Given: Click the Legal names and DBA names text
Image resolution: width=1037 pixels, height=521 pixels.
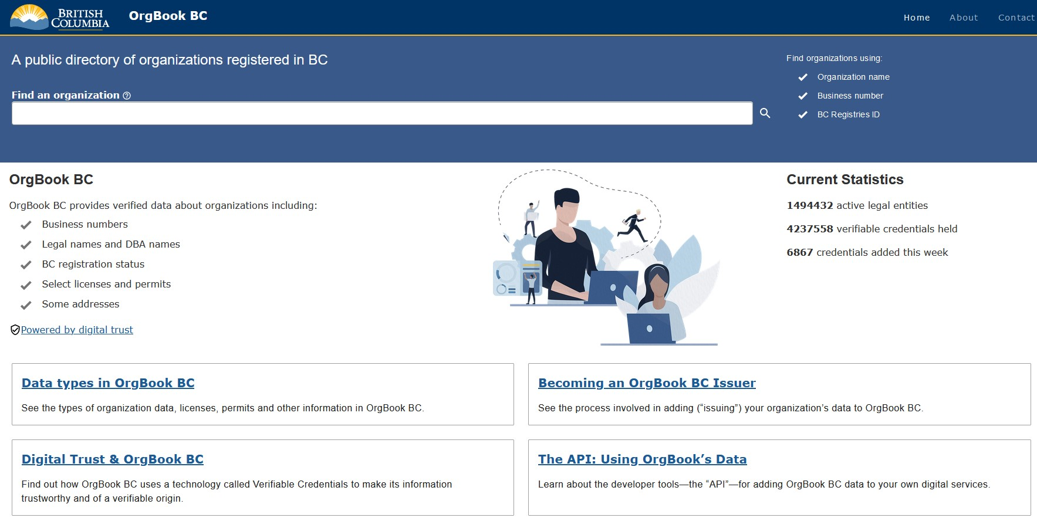Looking at the screenshot, I should [x=111, y=244].
